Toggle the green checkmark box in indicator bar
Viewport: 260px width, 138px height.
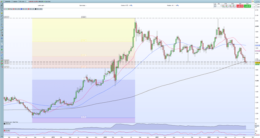click(6, 9)
